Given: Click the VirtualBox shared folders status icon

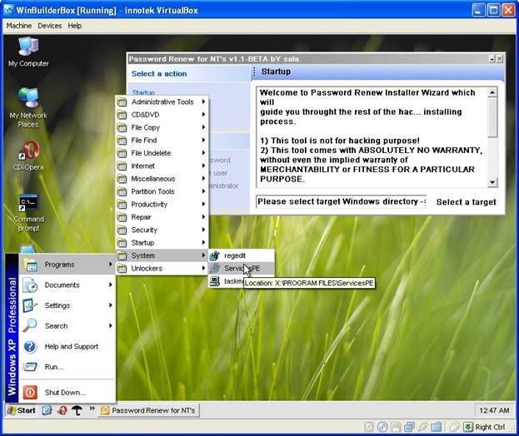Looking at the screenshot, I should (437, 427).
